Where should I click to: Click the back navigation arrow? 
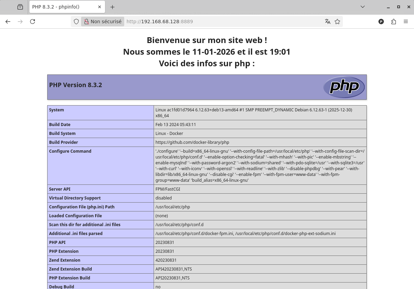tap(8, 22)
